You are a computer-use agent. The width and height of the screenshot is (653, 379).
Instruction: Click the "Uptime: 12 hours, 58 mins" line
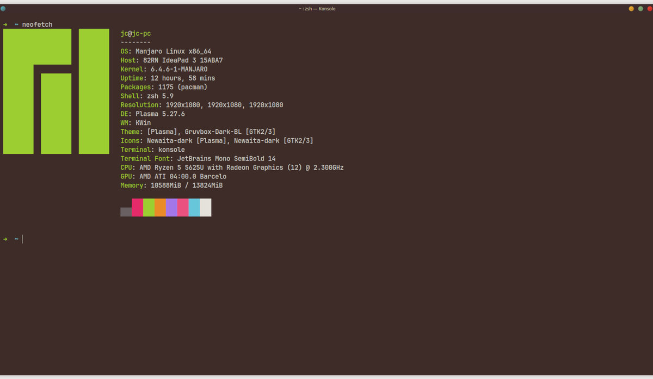(168, 78)
